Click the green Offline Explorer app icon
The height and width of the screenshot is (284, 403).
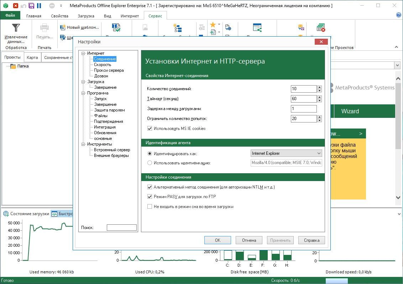tap(6, 5)
